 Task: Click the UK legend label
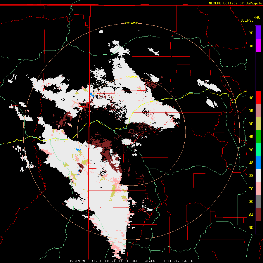251,46
